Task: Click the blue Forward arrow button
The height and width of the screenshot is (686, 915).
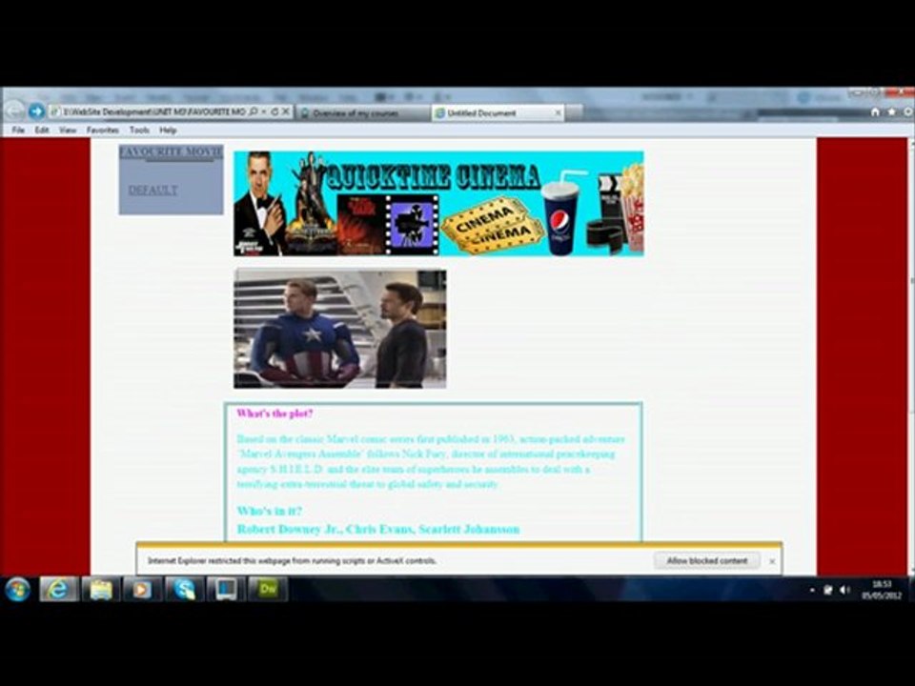Action: click(x=37, y=111)
